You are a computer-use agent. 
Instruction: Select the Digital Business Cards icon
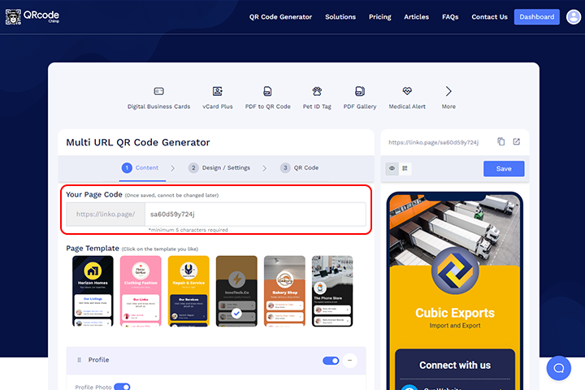159,91
